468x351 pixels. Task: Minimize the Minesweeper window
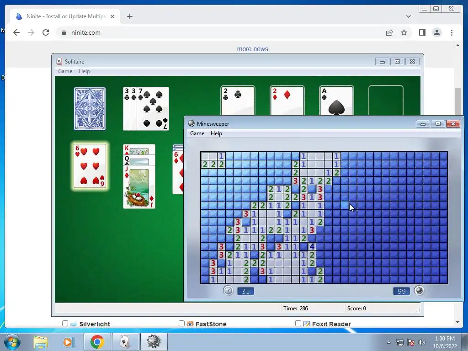coord(423,123)
